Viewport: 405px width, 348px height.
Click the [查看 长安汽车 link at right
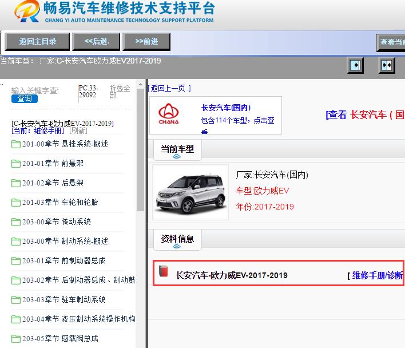click(x=365, y=114)
